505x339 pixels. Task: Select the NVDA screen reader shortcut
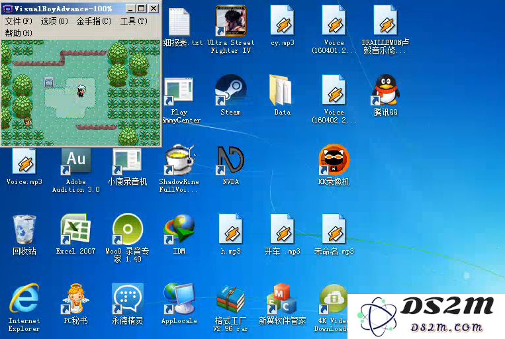tap(230, 160)
